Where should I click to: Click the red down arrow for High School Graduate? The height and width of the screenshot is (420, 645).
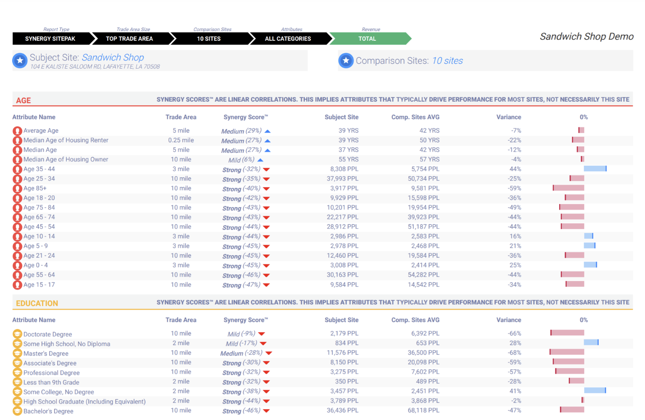click(266, 401)
